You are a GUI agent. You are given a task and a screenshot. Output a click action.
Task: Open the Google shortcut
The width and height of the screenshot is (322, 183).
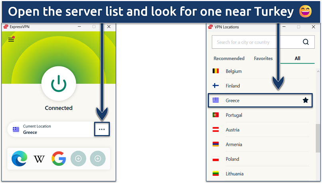point(59,158)
